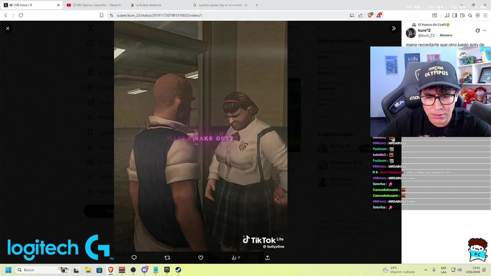Open a new browser tab
The height and width of the screenshot is (276, 491).
coord(257,5)
